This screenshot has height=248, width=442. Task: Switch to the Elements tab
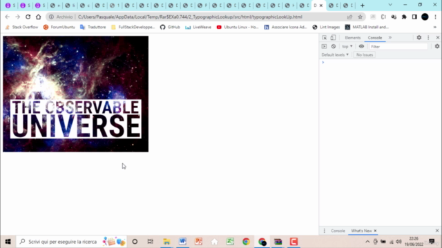coord(353,38)
